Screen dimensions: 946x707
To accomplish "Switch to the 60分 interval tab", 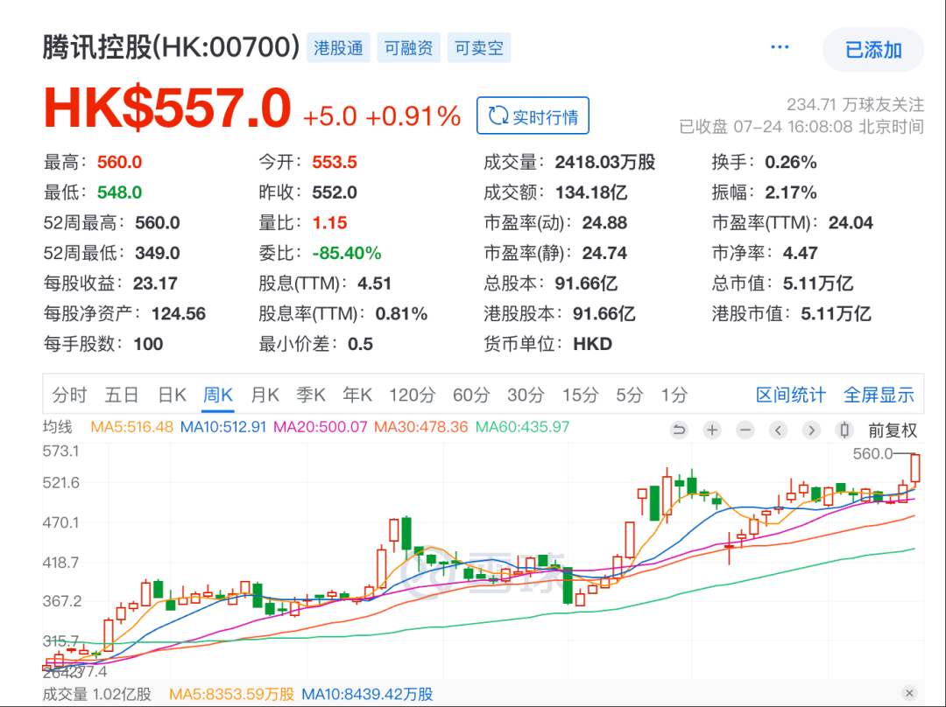I will click(471, 395).
